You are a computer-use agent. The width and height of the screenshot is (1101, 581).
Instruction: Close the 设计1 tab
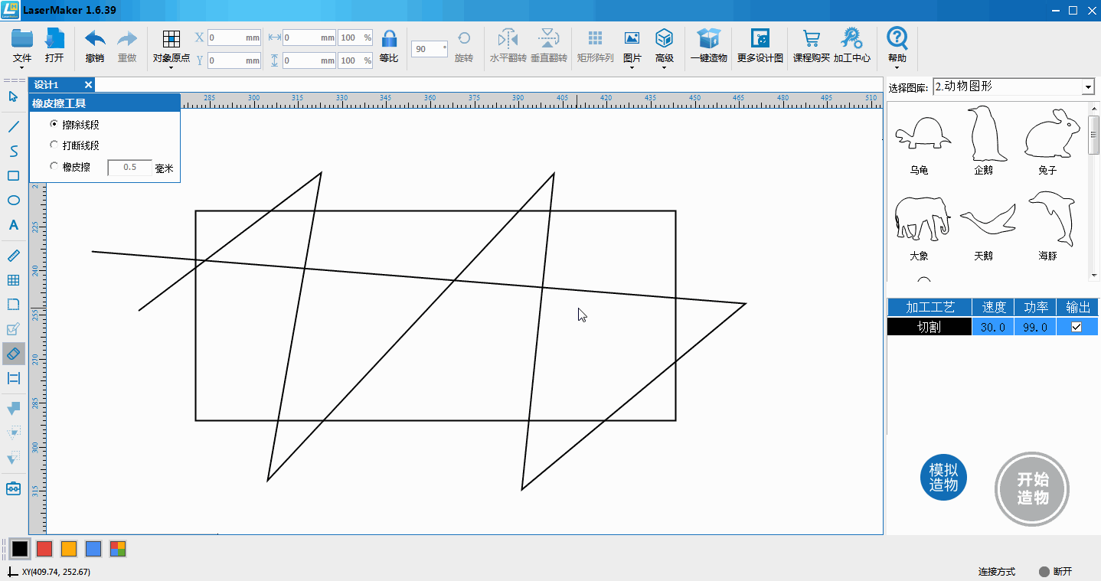tap(88, 85)
